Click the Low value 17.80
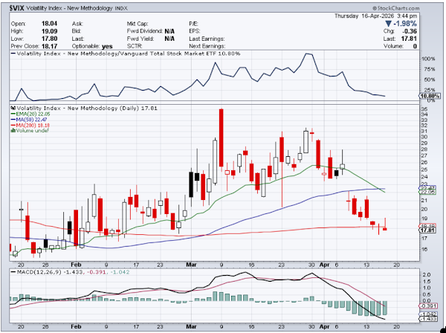Viewport: 446px width, 333px height. [x=50, y=39]
